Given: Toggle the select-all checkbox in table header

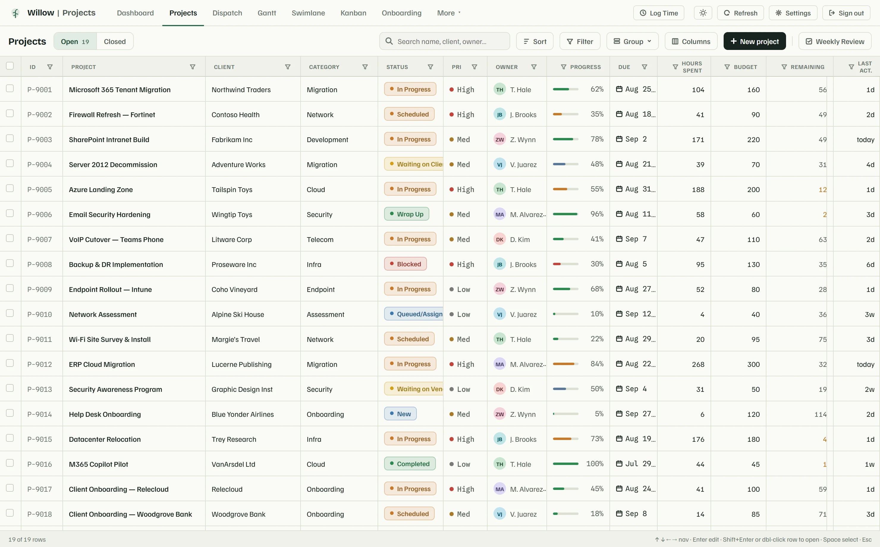Looking at the screenshot, I should pos(10,66).
